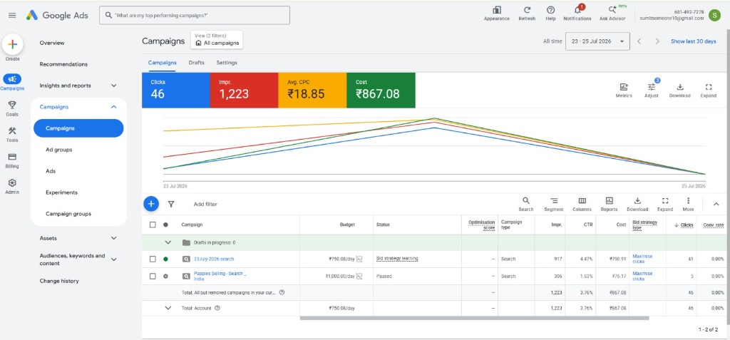Switch to Settings tab
Screen dimensions: 730x340
coord(227,63)
